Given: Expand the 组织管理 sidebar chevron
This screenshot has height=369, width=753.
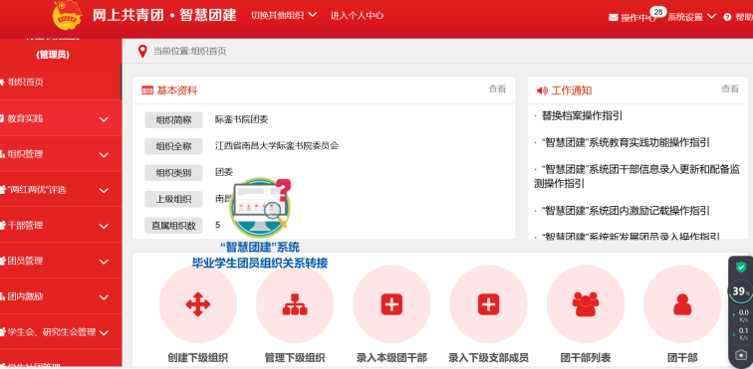Looking at the screenshot, I should point(105,155).
